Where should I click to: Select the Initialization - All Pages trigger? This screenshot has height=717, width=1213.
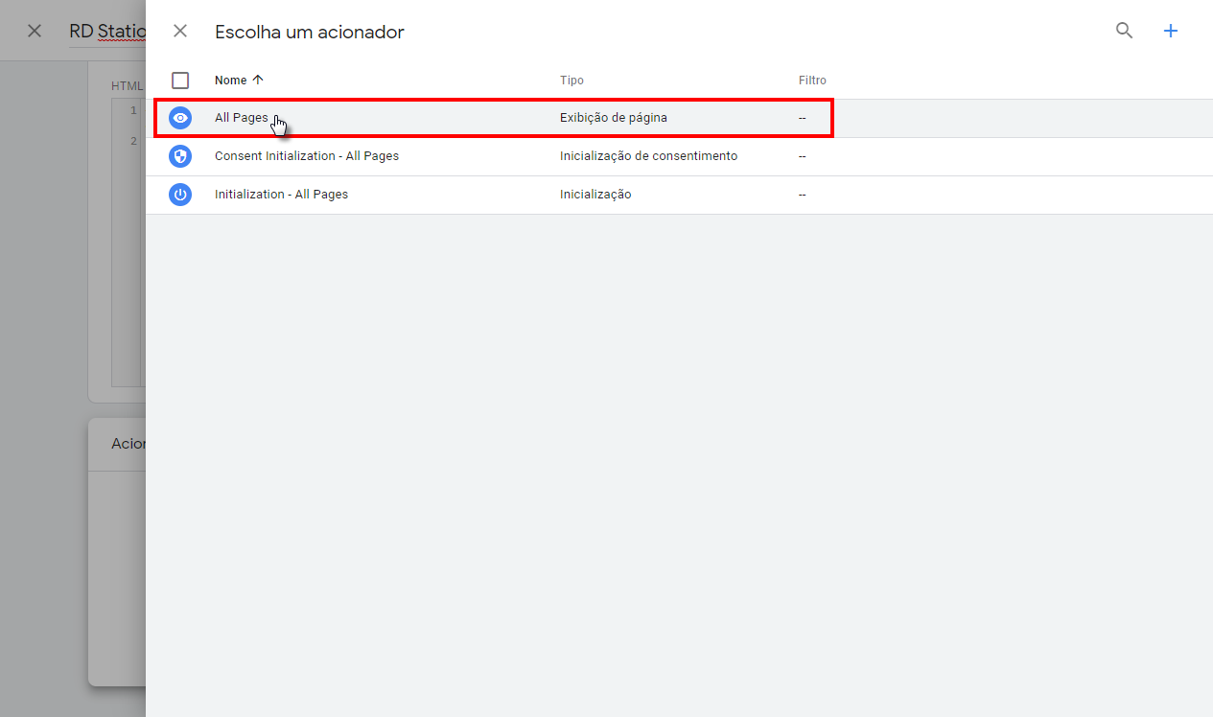281,194
